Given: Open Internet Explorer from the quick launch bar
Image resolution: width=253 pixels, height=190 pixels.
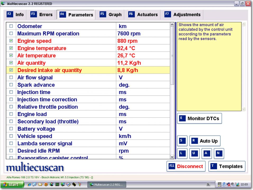Looking at the screenshot, I should pyautogui.click(x=29, y=184).
